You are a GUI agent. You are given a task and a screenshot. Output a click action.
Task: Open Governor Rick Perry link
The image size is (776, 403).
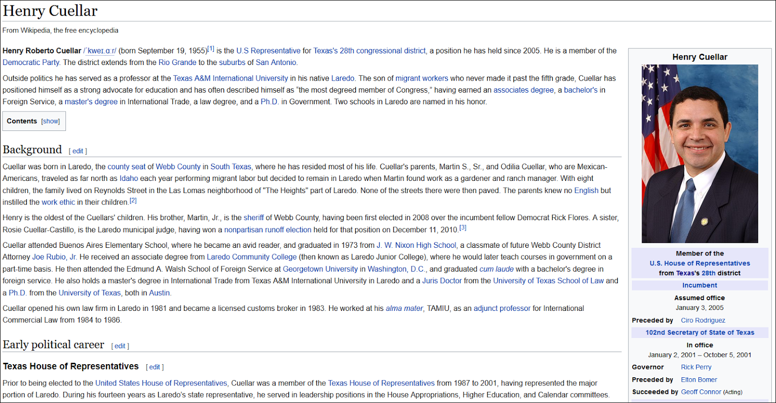696,368
